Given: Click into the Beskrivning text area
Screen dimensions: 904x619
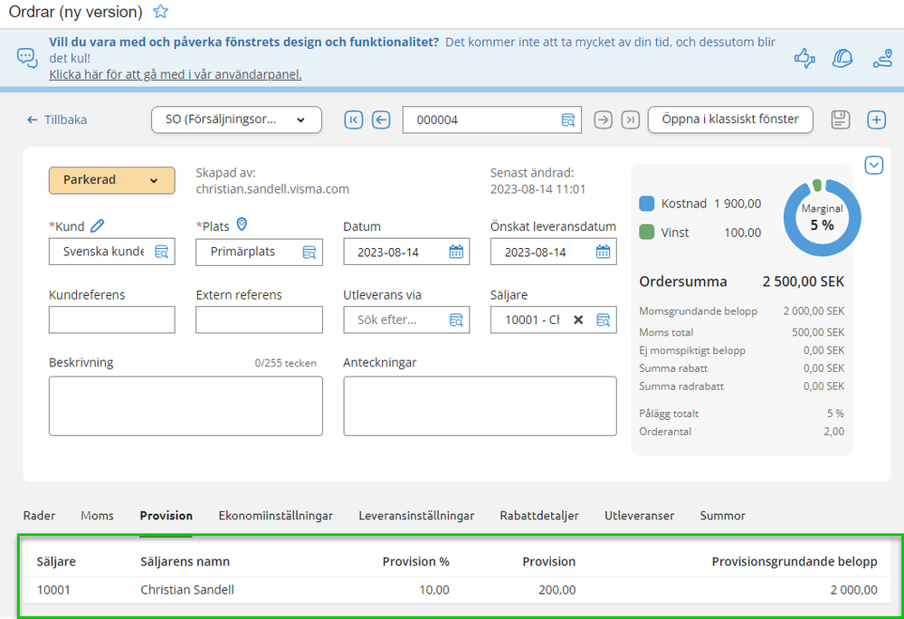Looking at the screenshot, I should 186,405.
